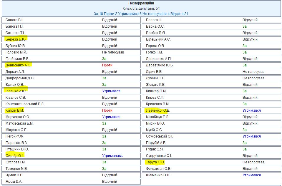Click the Позафракційні header title
The image size is (282, 186).
point(141,3)
